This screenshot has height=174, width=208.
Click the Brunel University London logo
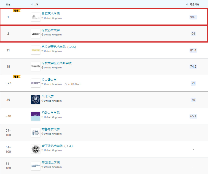[35, 133]
